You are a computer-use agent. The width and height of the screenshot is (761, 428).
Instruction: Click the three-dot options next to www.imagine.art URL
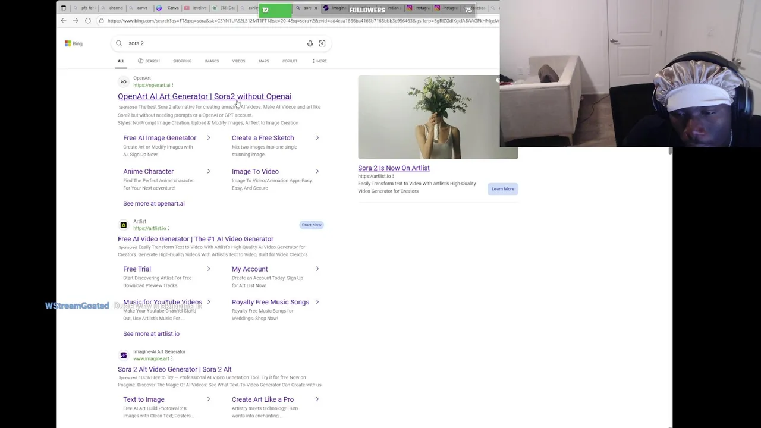point(172,358)
